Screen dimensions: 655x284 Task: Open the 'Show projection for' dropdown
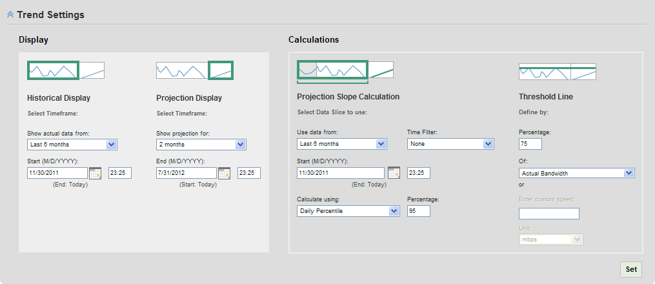tap(201, 145)
